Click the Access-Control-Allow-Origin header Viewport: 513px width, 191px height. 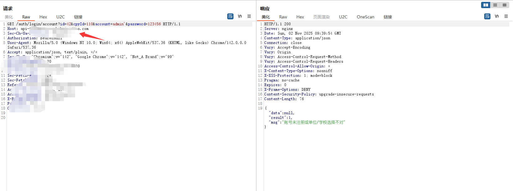(297, 66)
